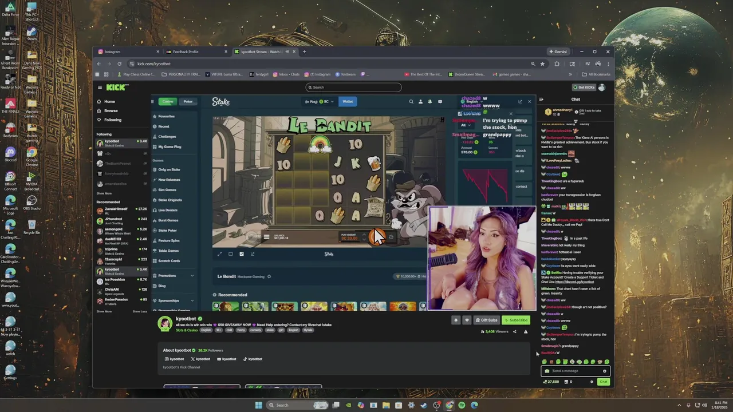Click the taskbar Search box
The image size is (733, 412).
coord(298,405)
